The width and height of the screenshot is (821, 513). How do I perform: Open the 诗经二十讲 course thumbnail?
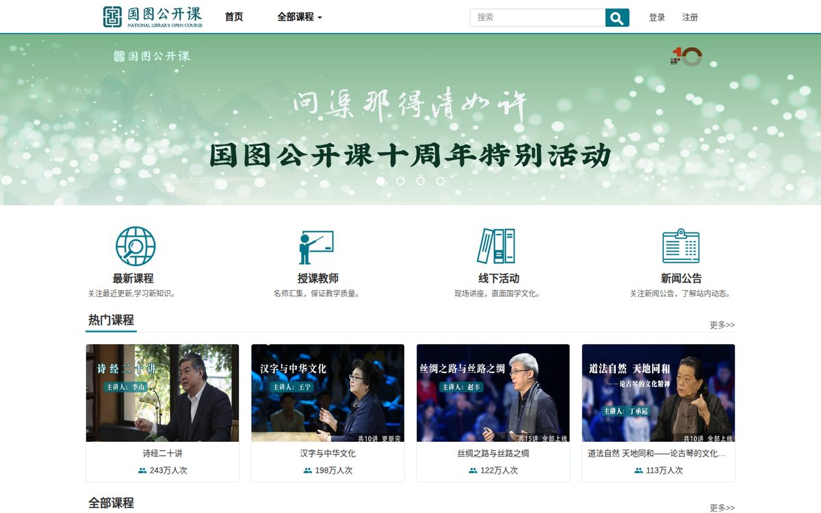162,393
